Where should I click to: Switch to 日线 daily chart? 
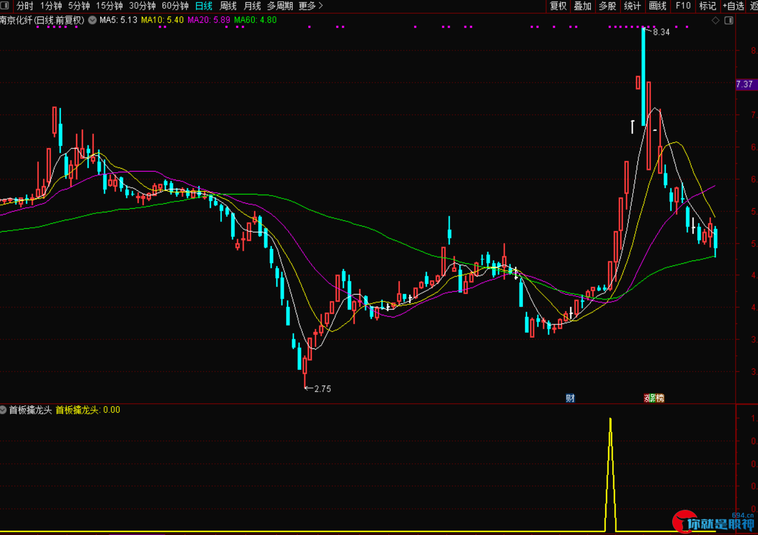204,6
